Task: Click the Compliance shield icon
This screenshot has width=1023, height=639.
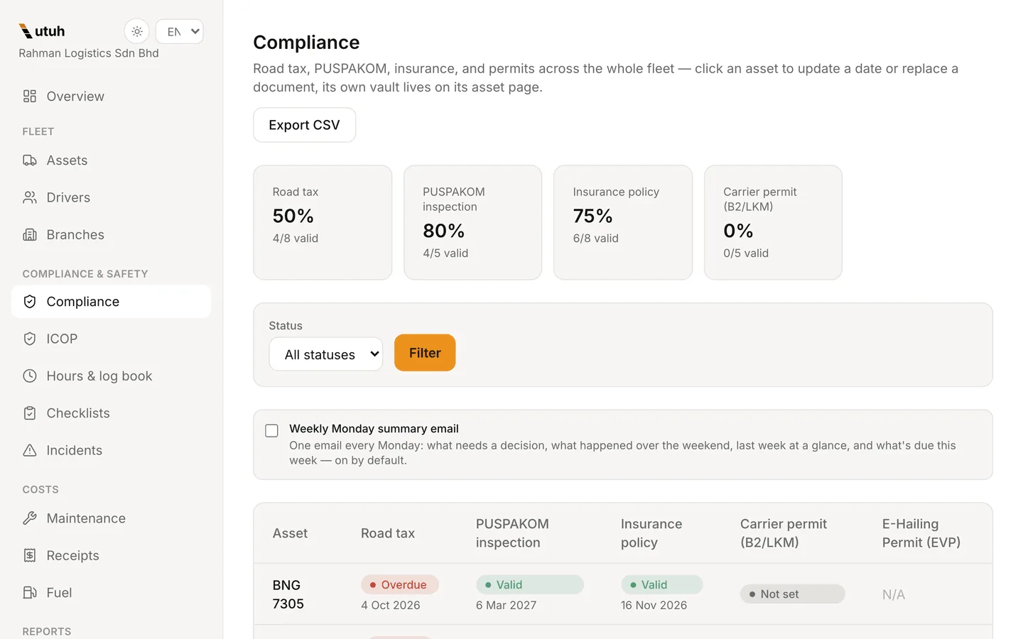Action: tap(30, 302)
